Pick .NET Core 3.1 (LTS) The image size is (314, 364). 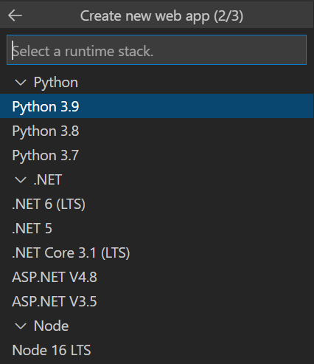click(157, 253)
